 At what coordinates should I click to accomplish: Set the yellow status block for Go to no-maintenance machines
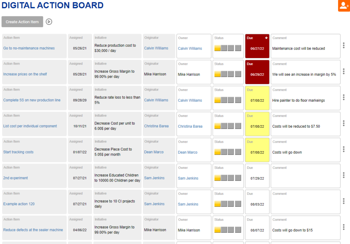[217, 48]
